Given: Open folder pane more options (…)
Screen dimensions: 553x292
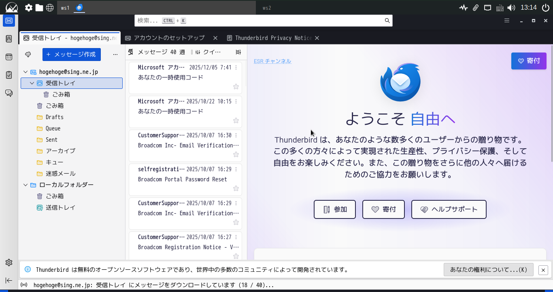Looking at the screenshot, I should (x=115, y=55).
